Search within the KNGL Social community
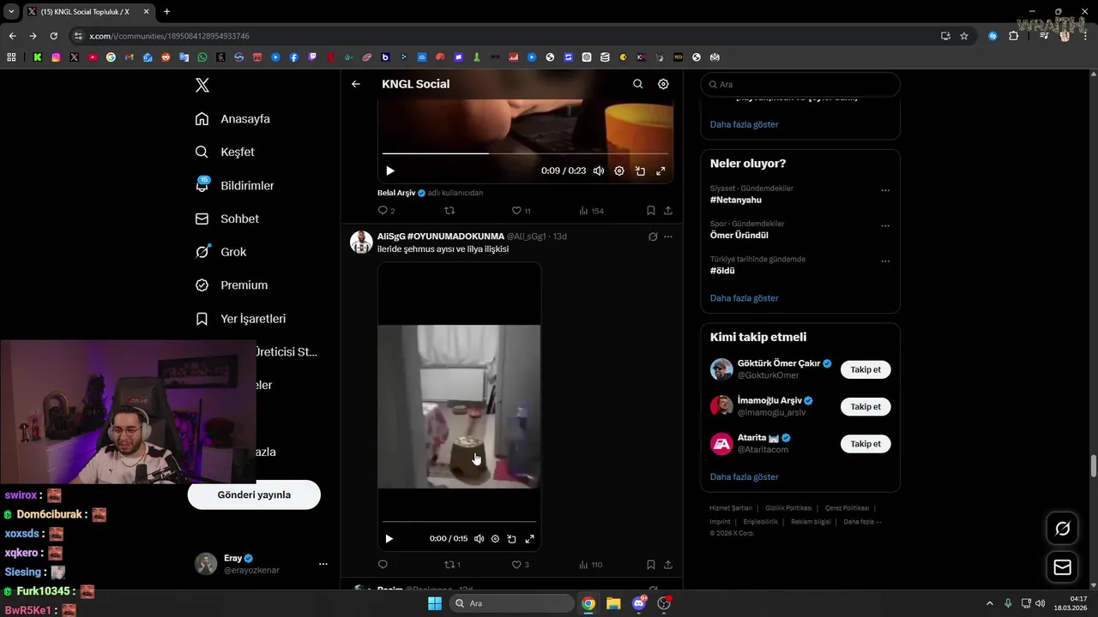Screen dimensions: 1098x617 tap(637, 84)
